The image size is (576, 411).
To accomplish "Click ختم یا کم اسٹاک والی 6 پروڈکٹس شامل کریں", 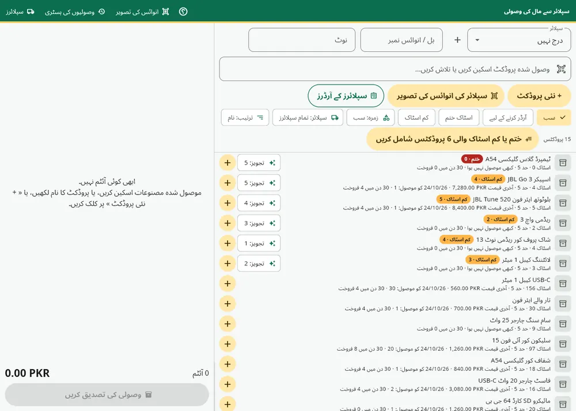I will pyautogui.click(x=453, y=139).
